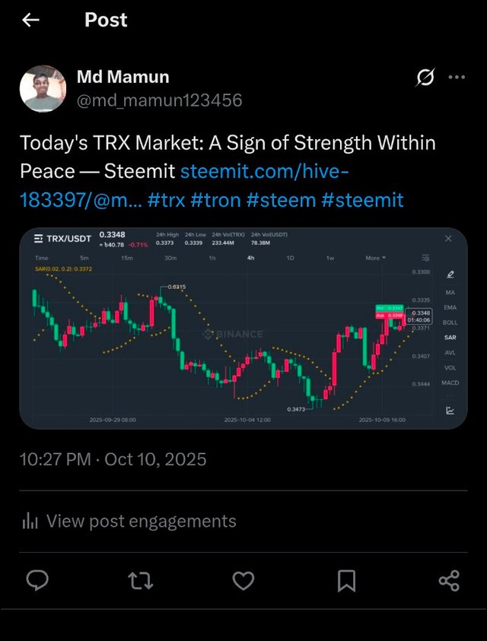This screenshot has width=487, height=641.
Task: Like the post with the heart
Action: (x=243, y=582)
